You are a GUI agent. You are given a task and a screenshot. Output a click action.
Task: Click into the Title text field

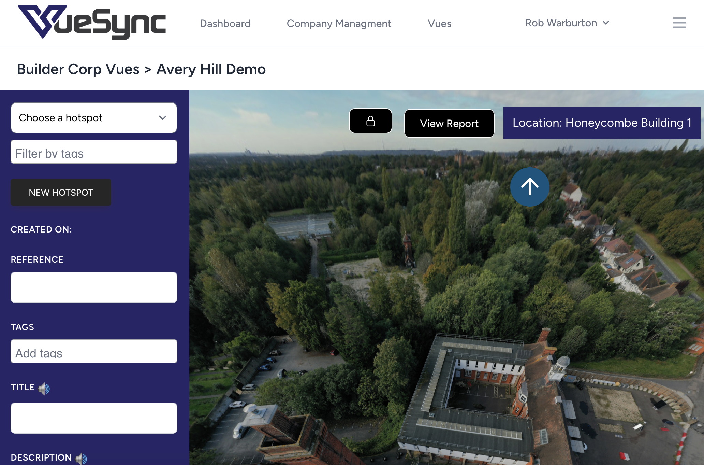coord(94,418)
